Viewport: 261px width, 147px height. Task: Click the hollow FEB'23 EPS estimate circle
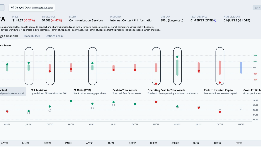[x=241, y=109]
